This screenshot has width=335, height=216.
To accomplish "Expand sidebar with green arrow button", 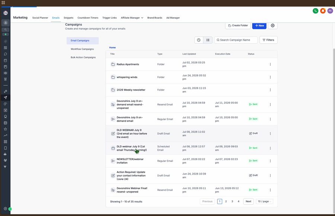I will (x=10, y=209).
